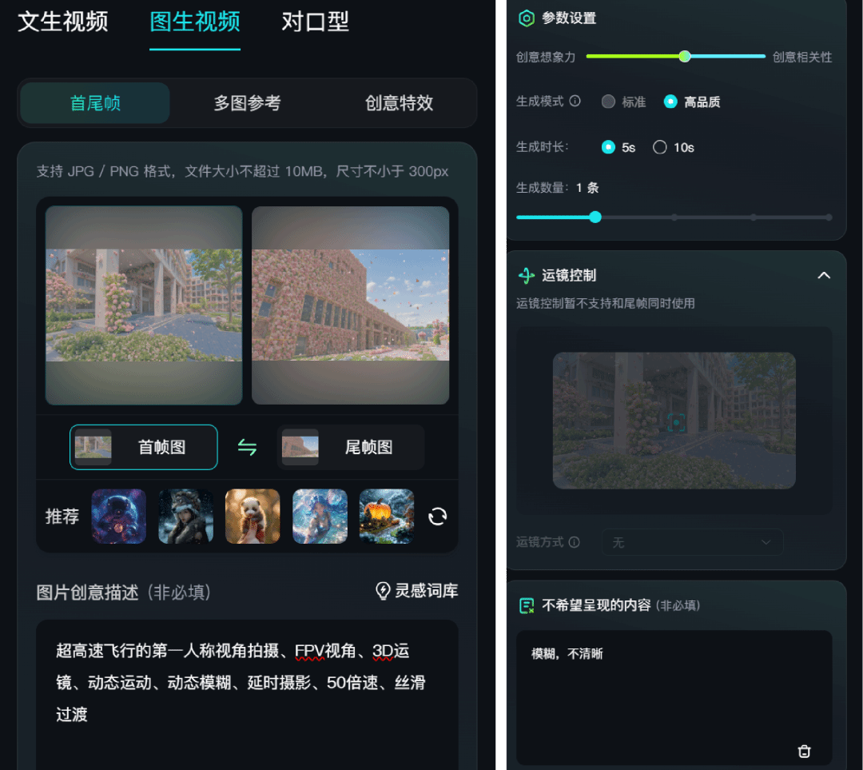Focus the 图片创意描述 text box
This screenshot has height=770, width=863.
pos(247,695)
